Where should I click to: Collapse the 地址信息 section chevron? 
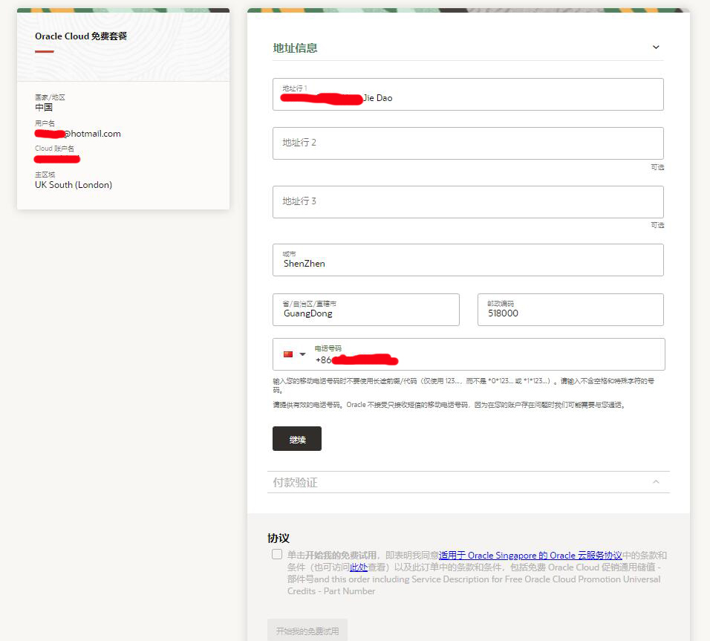[x=656, y=48]
